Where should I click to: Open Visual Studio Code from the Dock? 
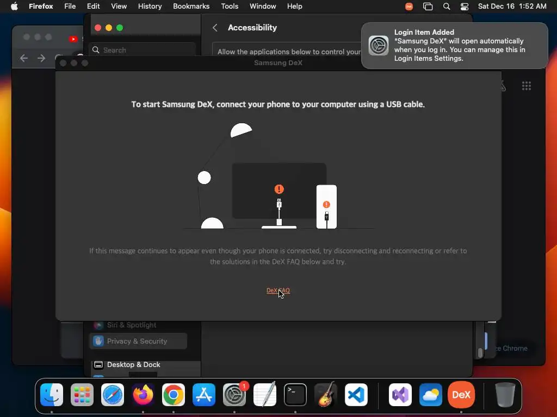356,395
